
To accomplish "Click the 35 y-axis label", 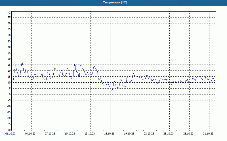I will [x=9, y=53].
